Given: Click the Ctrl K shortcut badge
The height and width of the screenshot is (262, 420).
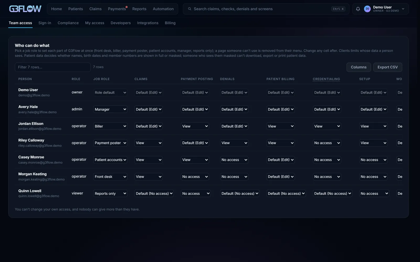Looking at the screenshot, I should click(338, 9).
